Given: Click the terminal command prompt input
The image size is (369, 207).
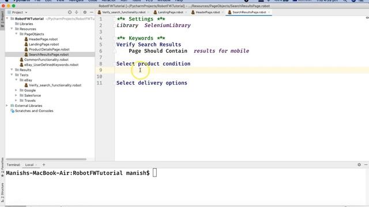Looking at the screenshot, I should point(155,173).
